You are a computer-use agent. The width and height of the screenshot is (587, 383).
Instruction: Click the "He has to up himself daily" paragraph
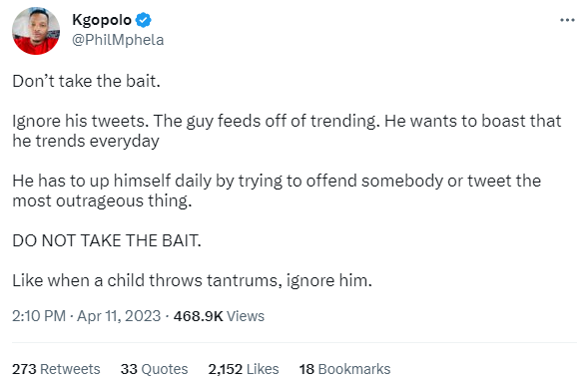(x=277, y=191)
